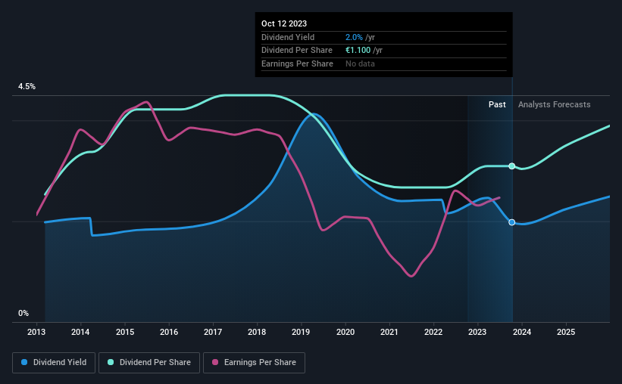Select the Dividend Per Share data point marker
The image size is (622, 384).
coord(512,166)
